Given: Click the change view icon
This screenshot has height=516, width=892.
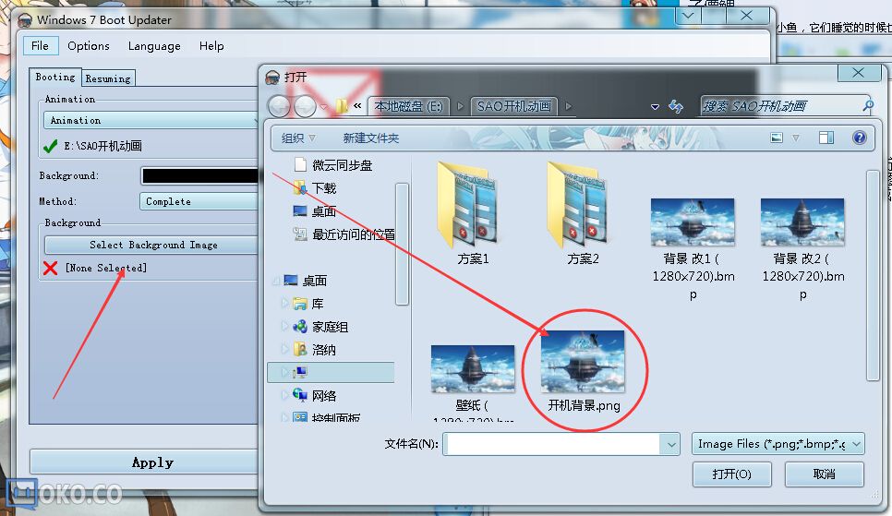Looking at the screenshot, I should point(776,138).
